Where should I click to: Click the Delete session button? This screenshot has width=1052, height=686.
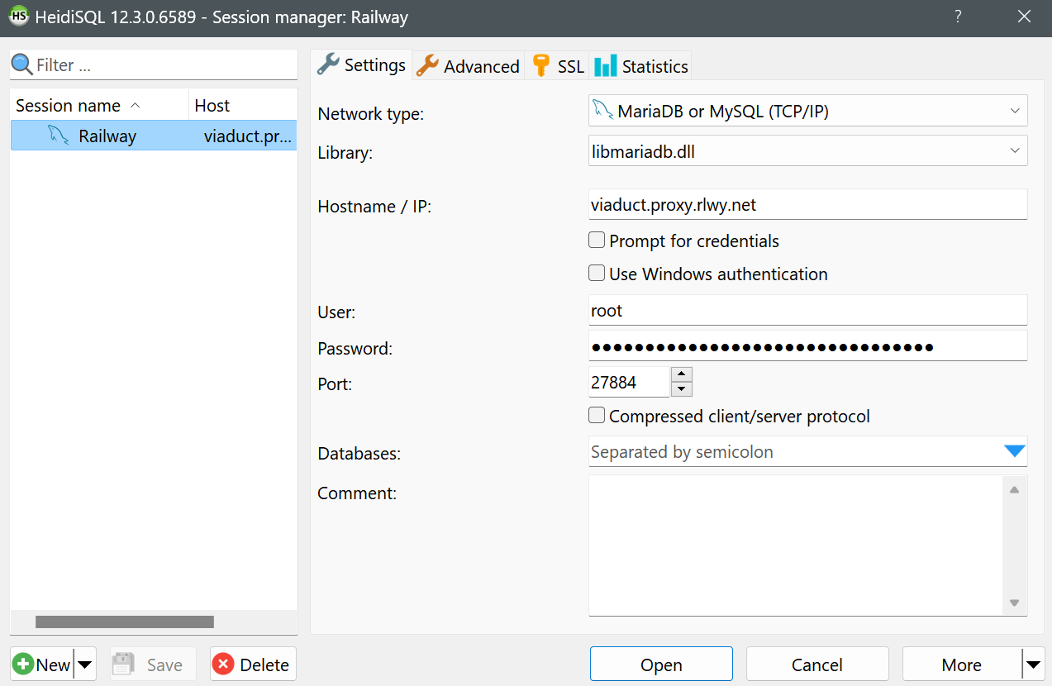253,665
